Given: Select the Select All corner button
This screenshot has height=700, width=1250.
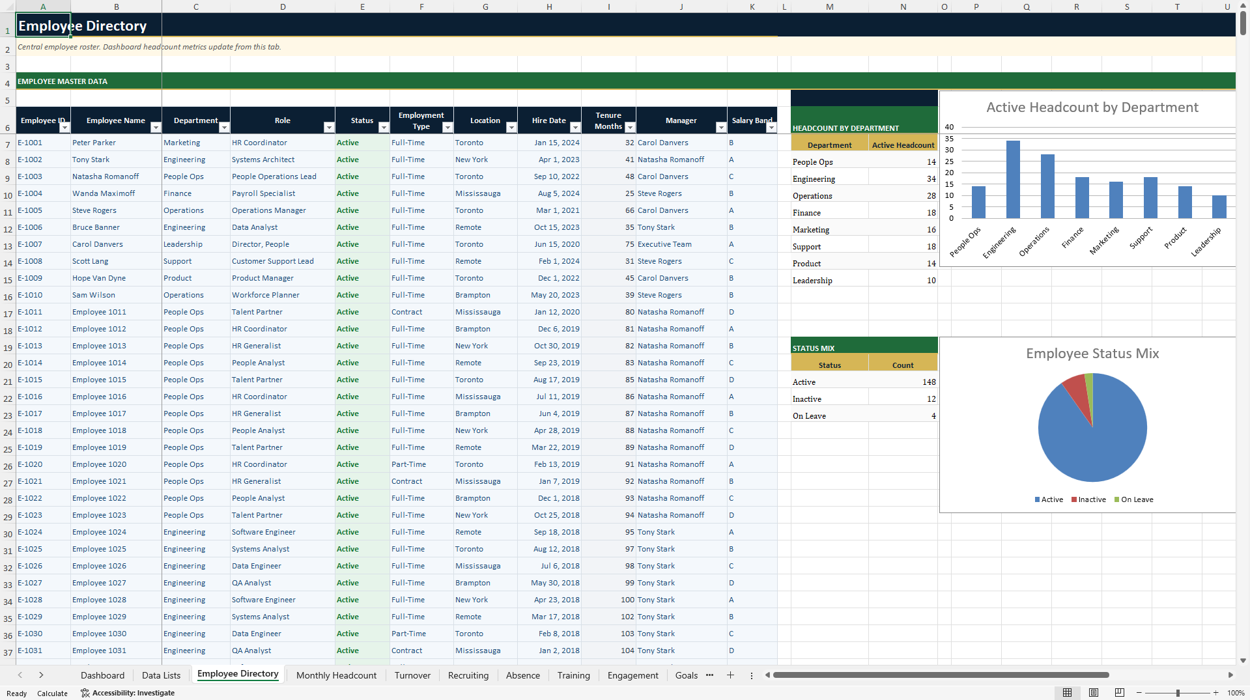Looking at the screenshot, I should [8, 7].
